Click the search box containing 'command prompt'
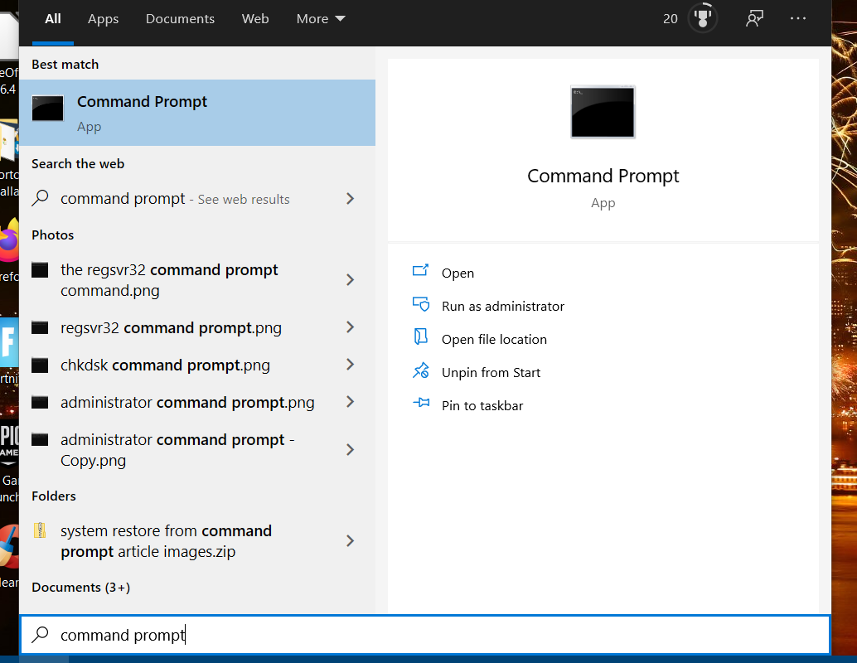 click(x=425, y=635)
